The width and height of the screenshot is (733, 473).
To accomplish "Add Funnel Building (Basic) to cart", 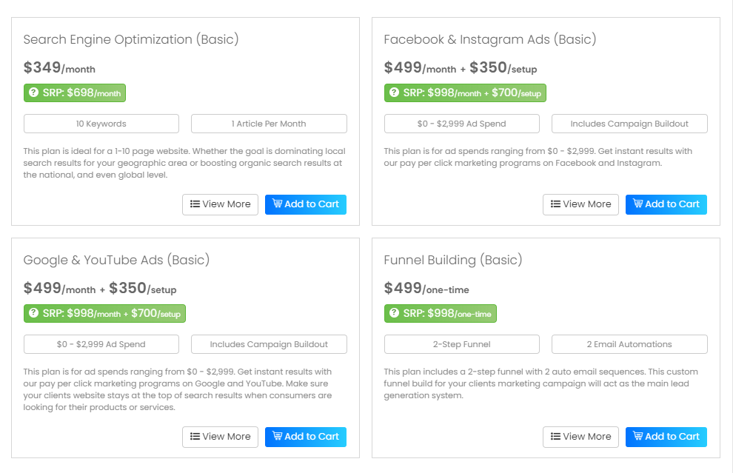I will tap(666, 437).
